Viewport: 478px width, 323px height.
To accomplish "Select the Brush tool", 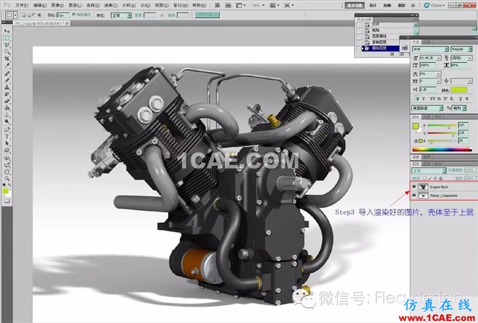I will [x=7, y=81].
